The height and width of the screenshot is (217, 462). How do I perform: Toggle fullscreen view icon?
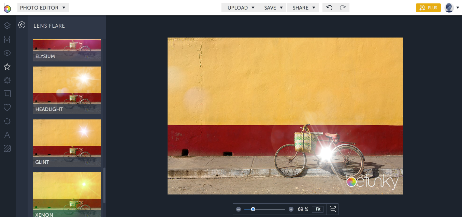tap(333, 209)
